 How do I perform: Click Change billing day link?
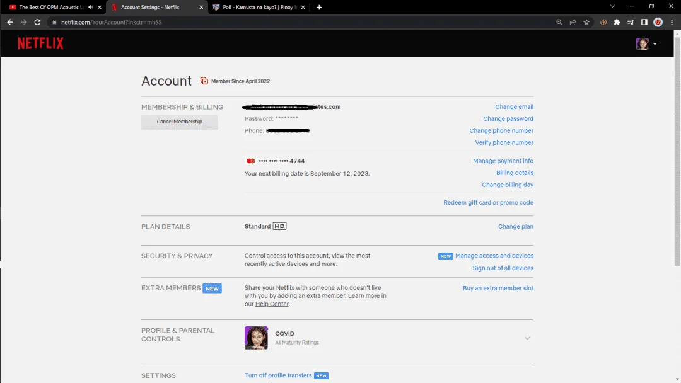[x=507, y=185]
